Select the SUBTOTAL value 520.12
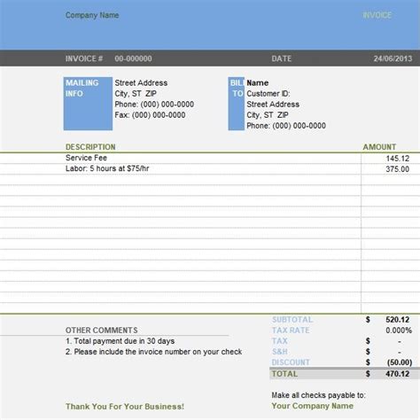The width and height of the screenshot is (420, 420). point(398,320)
